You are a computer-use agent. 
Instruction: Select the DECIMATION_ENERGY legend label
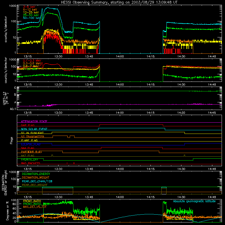[x=36, y=174]
